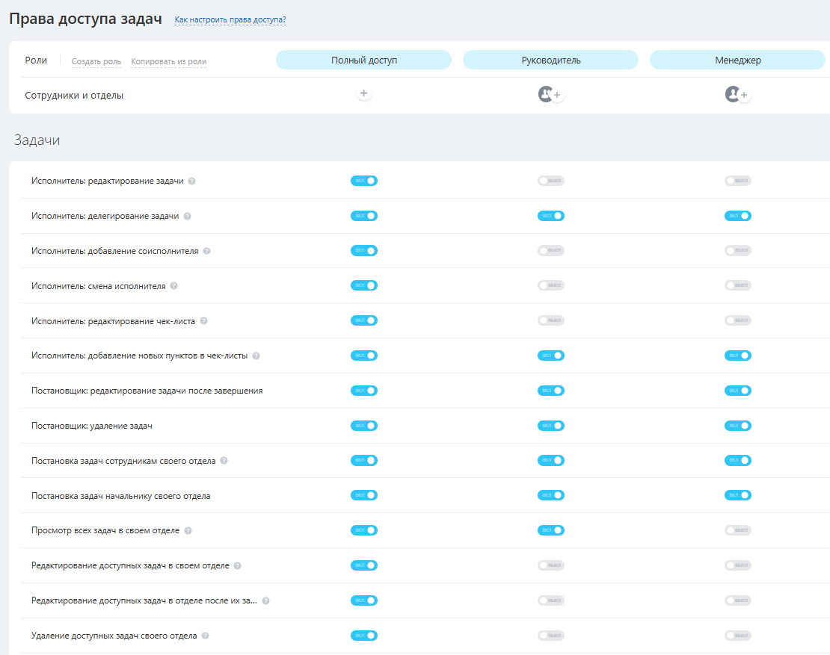Viewport: 830px width, 655px height.
Task: Show hint for 'Исполнитель: добавление соисполнителя'
Action: 207,252
